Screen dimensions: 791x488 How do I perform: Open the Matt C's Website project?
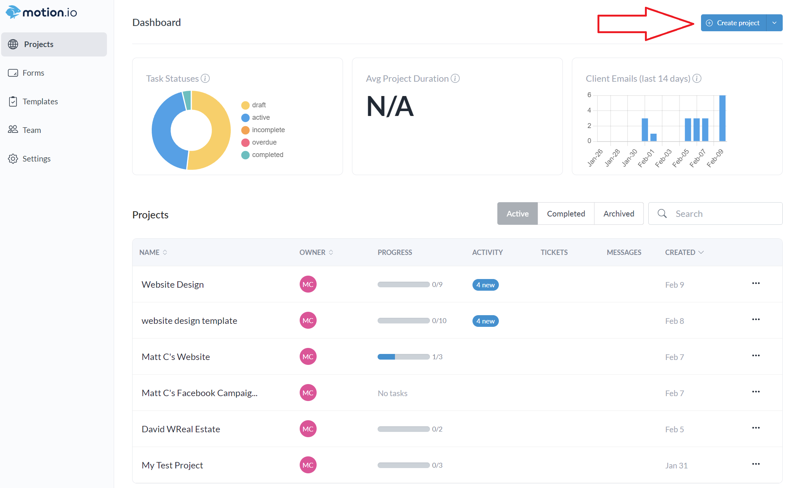(175, 357)
